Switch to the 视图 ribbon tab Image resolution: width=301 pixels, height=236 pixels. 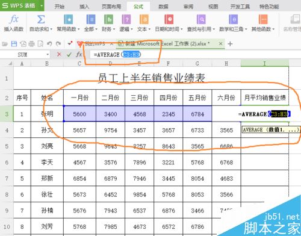[x=213, y=7]
